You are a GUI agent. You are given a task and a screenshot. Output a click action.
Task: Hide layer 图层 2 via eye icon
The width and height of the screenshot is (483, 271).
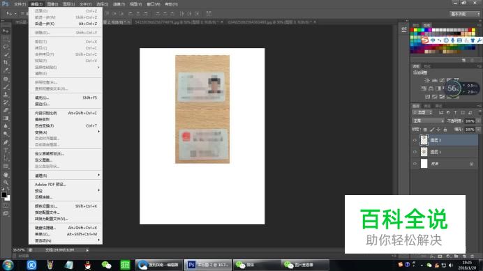[415, 140]
